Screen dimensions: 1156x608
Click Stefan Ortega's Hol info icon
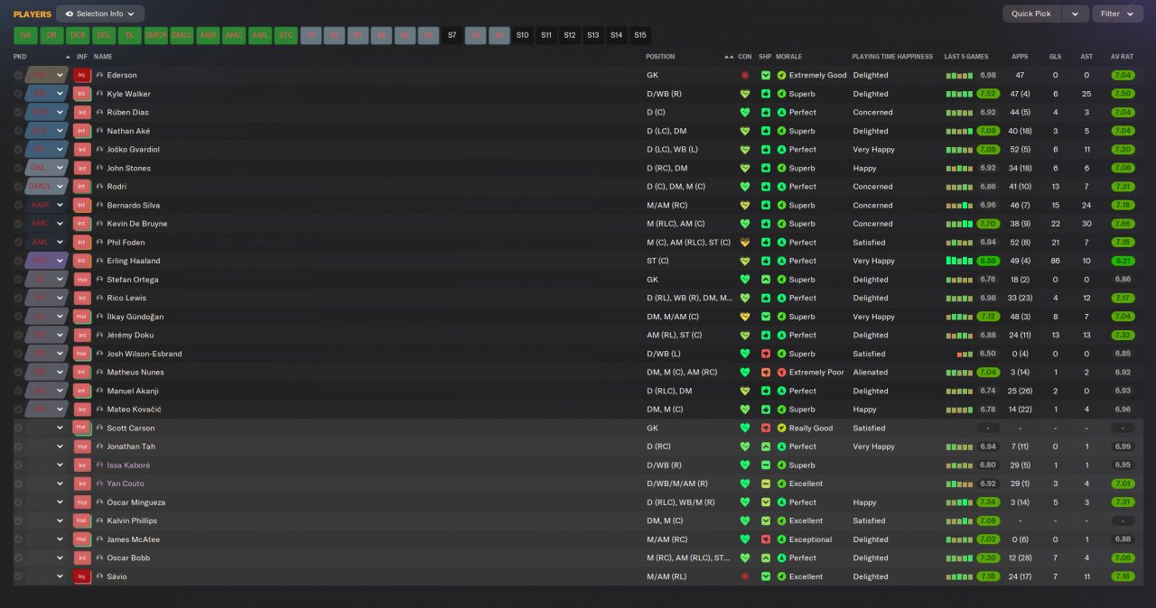tap(82, 280)
